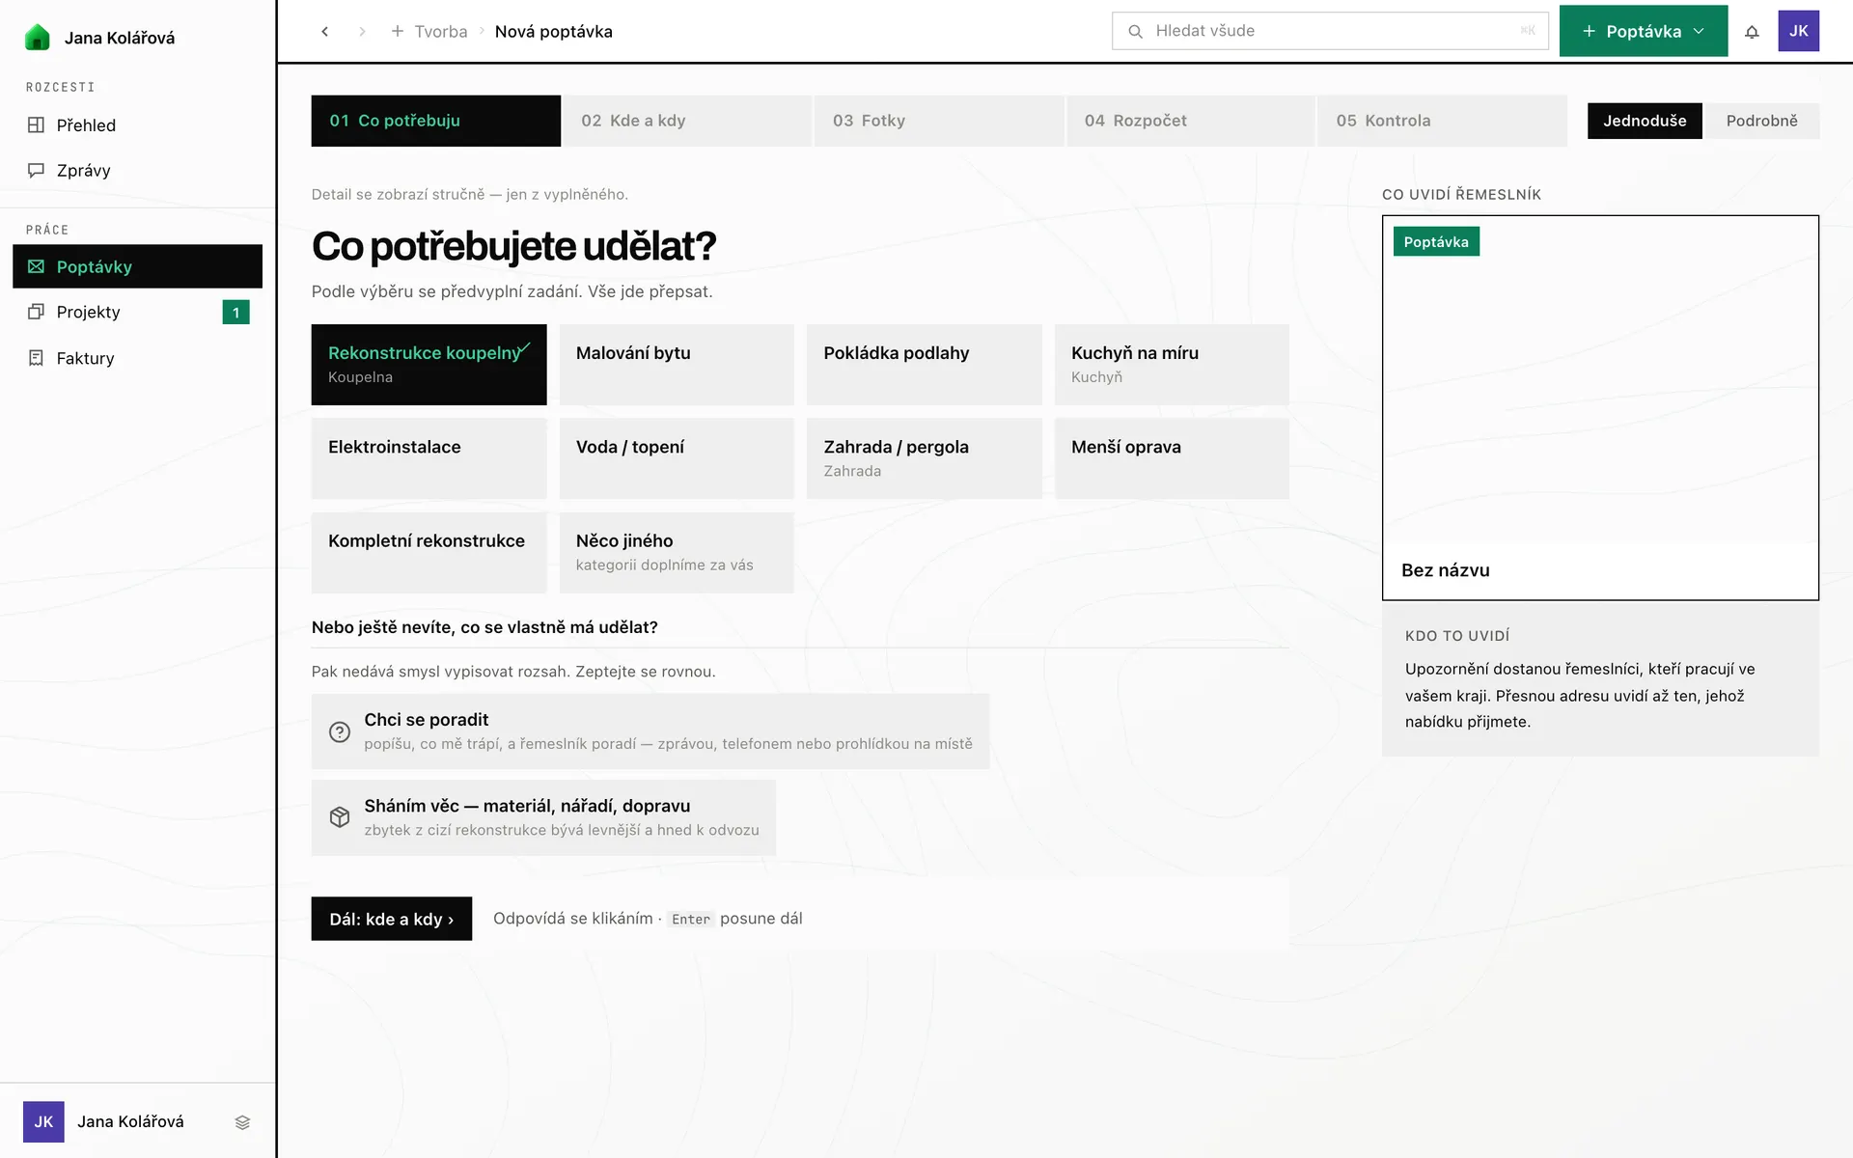Screen dimensions: 1853x1158
Task: Select the Menší oprava option
Action: pos(1172,458)
